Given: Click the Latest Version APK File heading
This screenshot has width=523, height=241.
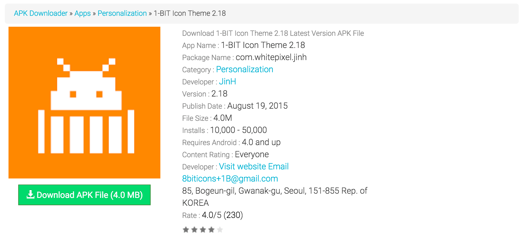Looking at the screenshot, I should (273, 33).
